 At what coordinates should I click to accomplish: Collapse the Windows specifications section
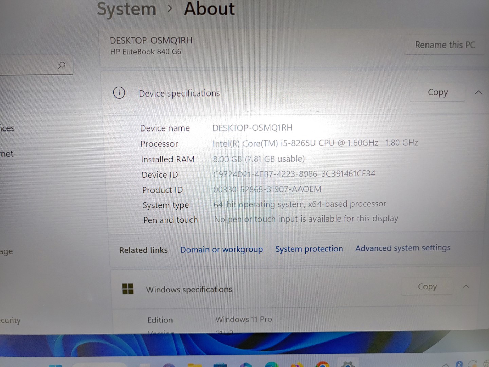tap(466, 286)
